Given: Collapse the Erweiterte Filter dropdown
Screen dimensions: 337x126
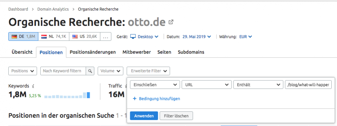Looking at the screenshot, I should click(x=148, y=71).
